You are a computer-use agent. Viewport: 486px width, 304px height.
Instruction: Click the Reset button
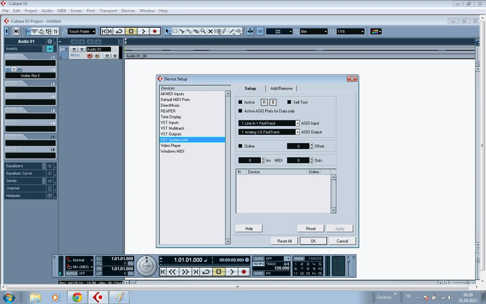pos(311,229)
